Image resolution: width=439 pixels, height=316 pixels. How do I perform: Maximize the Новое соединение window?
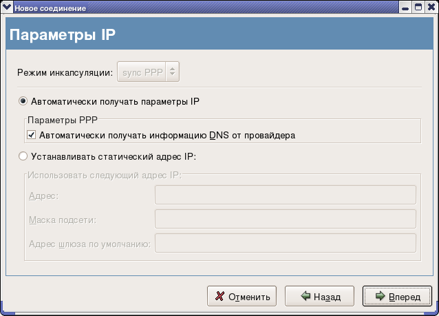[418, 8]
